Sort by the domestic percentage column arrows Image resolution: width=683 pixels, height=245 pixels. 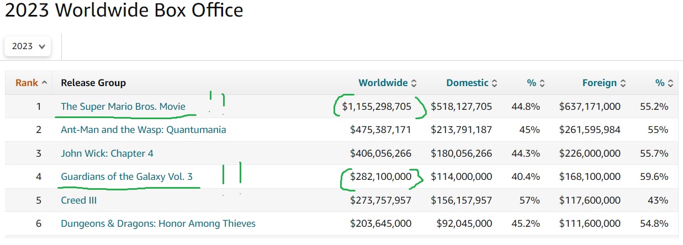click(x=542, y=83)
